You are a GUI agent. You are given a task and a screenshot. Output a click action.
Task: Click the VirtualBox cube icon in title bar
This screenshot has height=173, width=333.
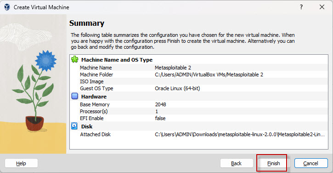[x=7, y=7]
